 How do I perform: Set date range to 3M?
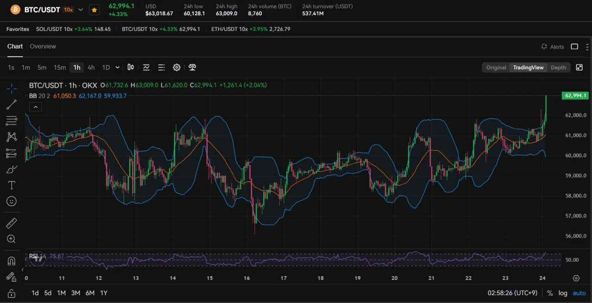click(75, 293)
